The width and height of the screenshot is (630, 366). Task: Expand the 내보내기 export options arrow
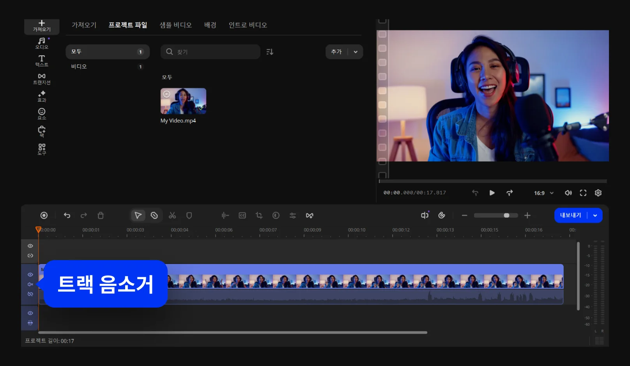pyautogui.click(x=595, y=215)
